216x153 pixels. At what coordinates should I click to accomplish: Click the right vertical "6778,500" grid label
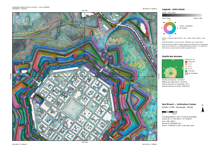click(159, 76)
